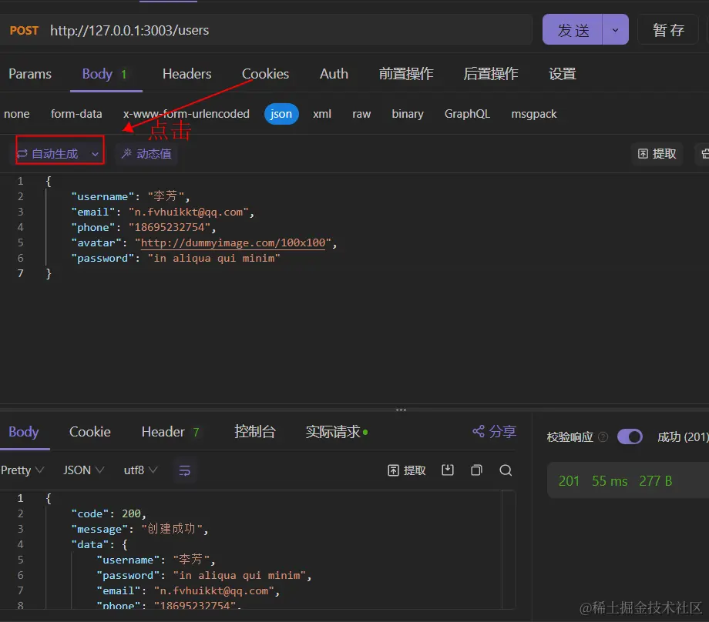The width and height of the screenshot is (709, 622).
Task: Open the 控制台 console tab
Action: point(254,432)
